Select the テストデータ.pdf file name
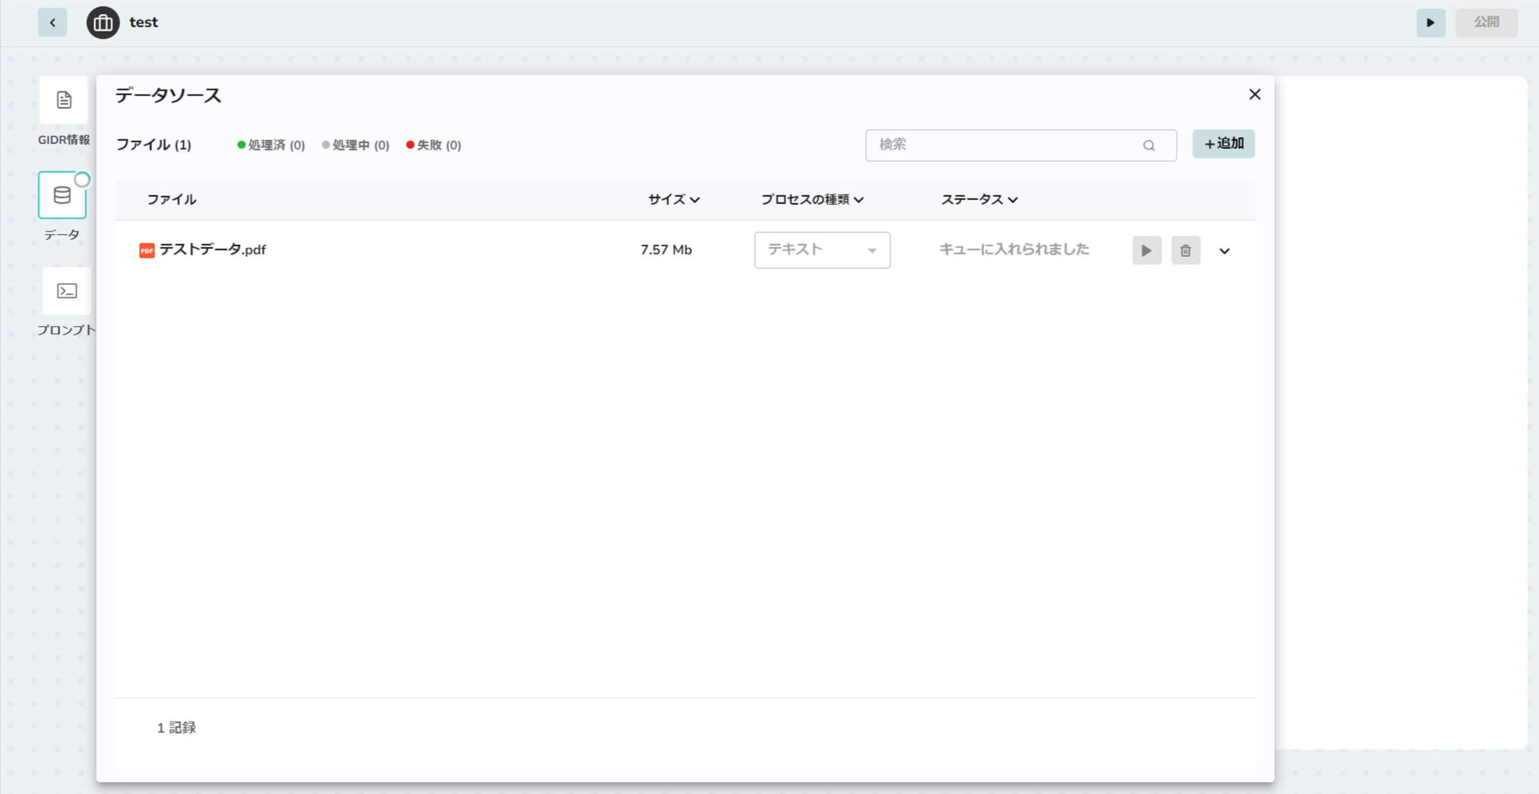The image size is (1539, 794). click(212, 250)
